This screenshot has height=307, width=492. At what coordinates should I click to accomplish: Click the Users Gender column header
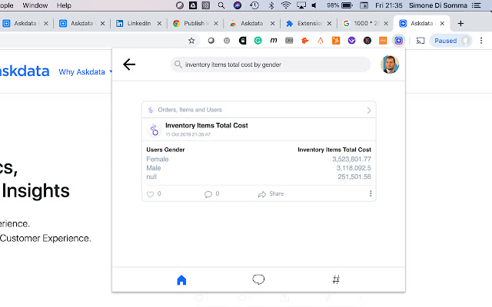pos(165,150)
